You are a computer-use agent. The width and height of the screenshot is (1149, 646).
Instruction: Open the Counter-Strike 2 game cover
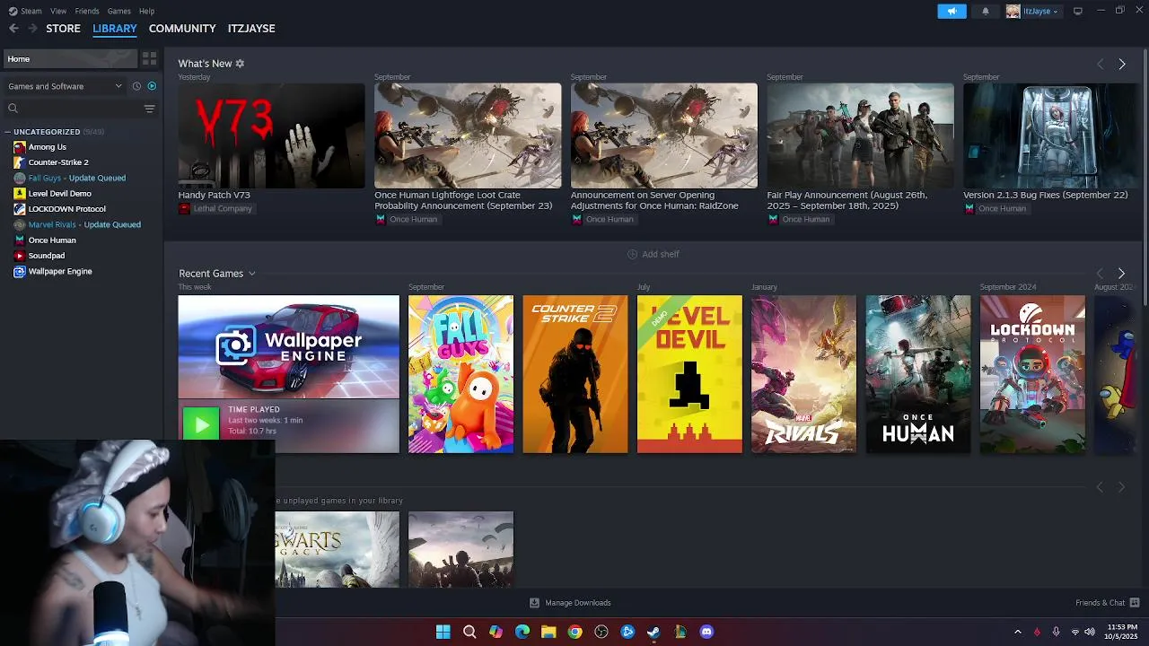click(575, 374)
